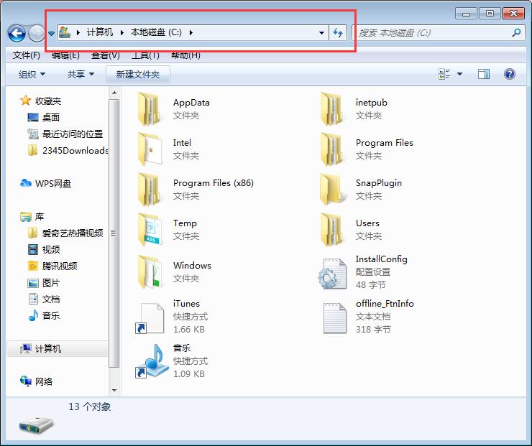Select the inetpub folder icon
Screen dimensions: 532x446
click(332, 108)
